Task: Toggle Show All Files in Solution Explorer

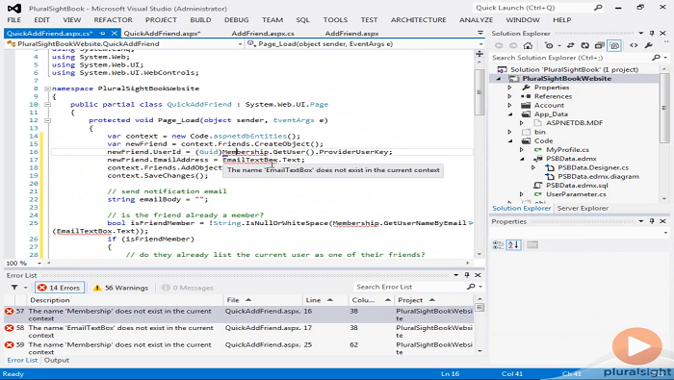Action: [615, 45]
